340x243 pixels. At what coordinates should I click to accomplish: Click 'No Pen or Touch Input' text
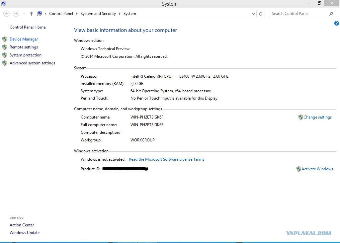[150, 98]
